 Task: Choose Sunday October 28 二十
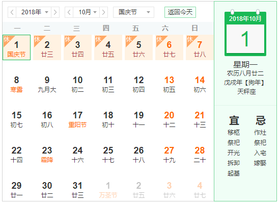[200, 155]
